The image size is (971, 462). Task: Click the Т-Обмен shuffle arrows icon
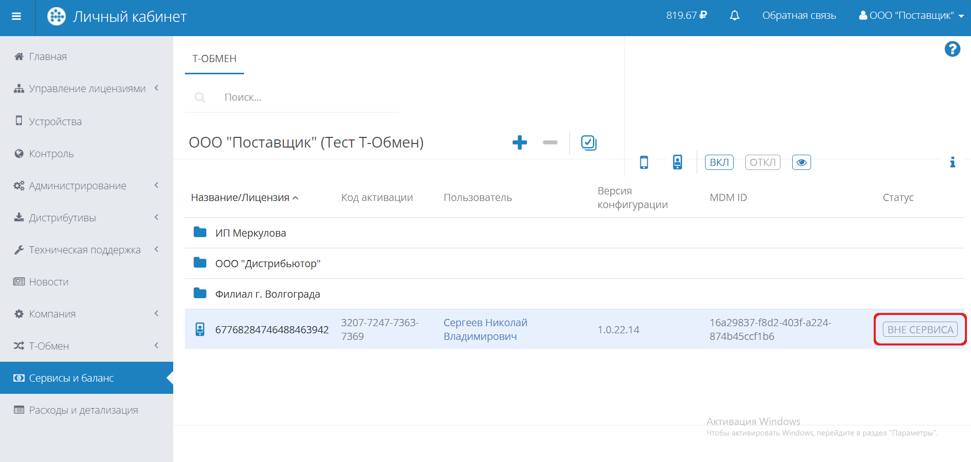(19, 346)
